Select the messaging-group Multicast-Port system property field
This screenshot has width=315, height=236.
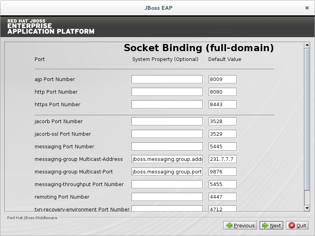pyautogui.click(x=167, y=172)
